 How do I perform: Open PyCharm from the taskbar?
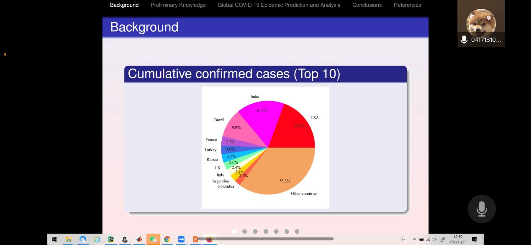point(111,239)
